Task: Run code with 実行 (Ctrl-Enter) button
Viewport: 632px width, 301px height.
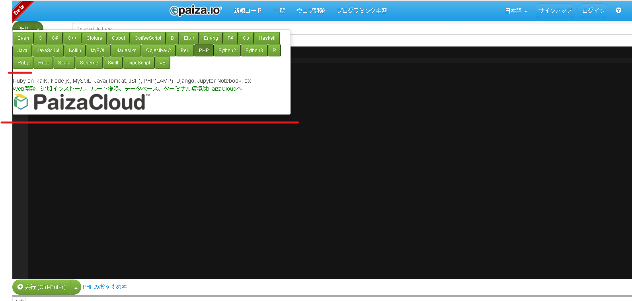Action: [x=41, y=287]
